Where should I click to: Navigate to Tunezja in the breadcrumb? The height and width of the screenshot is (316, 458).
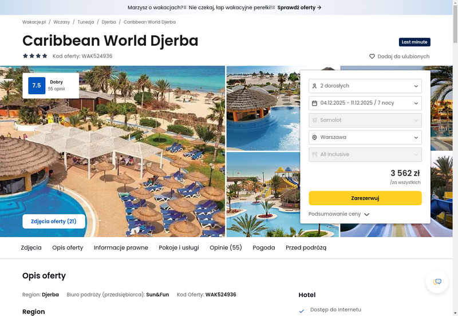tap(86, 22)
